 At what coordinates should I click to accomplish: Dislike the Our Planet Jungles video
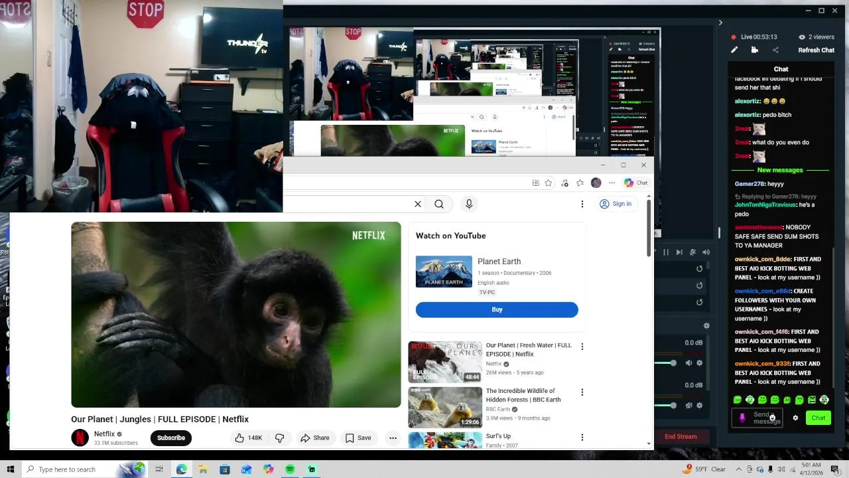click(x=280, y=438)
